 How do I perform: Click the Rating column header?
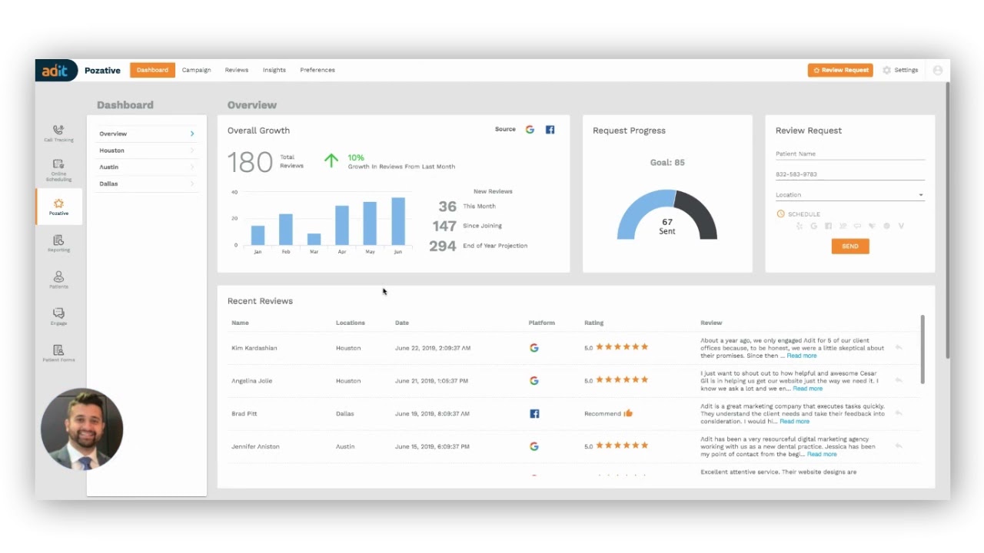(x=594, y=323)
